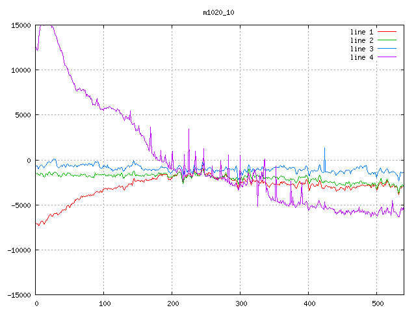The height and width of the screenshot is (312, 416).
Task: Click the 500 x-axis tick label
Action: click(x=377, y=304)
